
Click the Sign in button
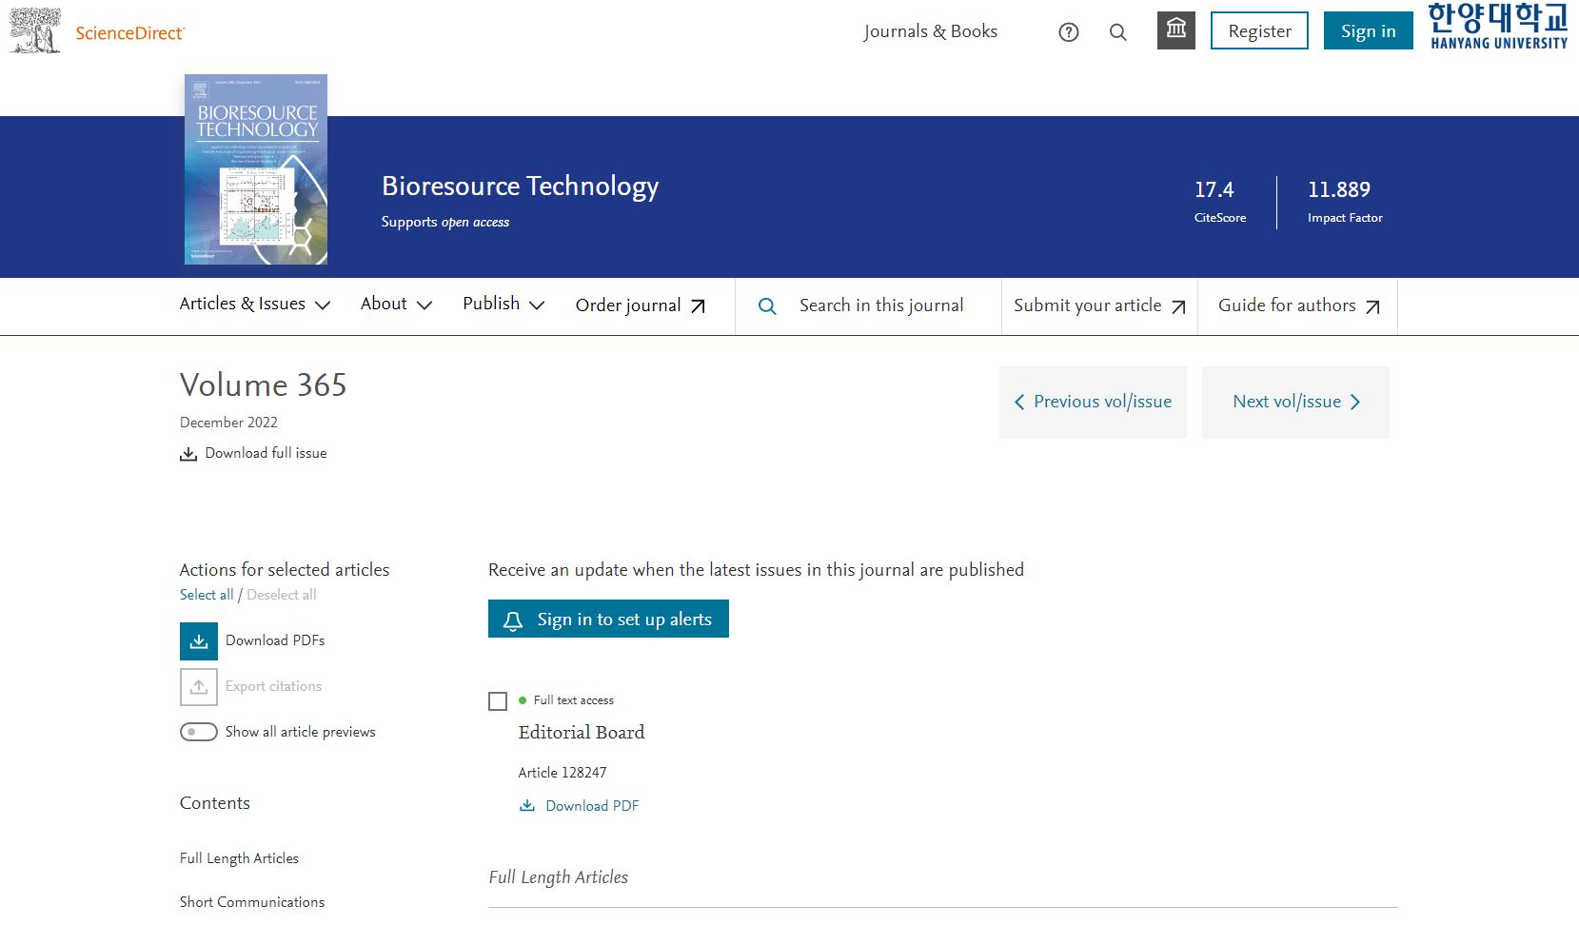[x=1368, y=31]
